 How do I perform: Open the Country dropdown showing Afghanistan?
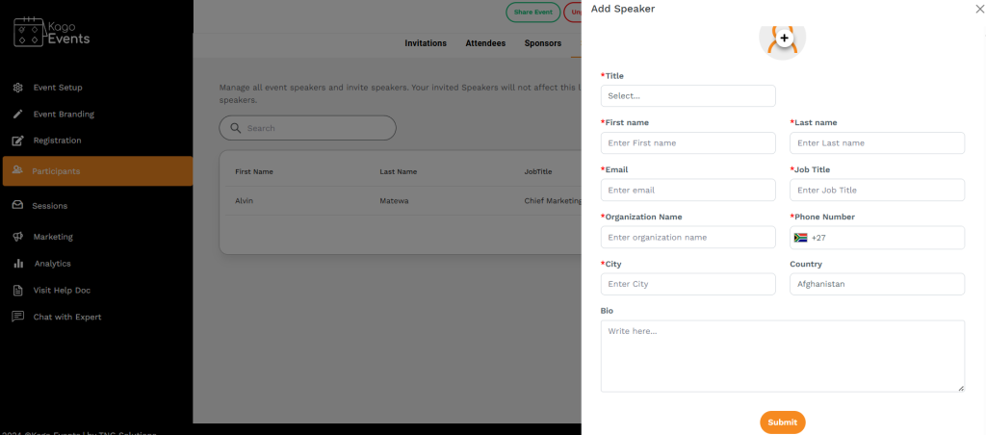point(876,284)
